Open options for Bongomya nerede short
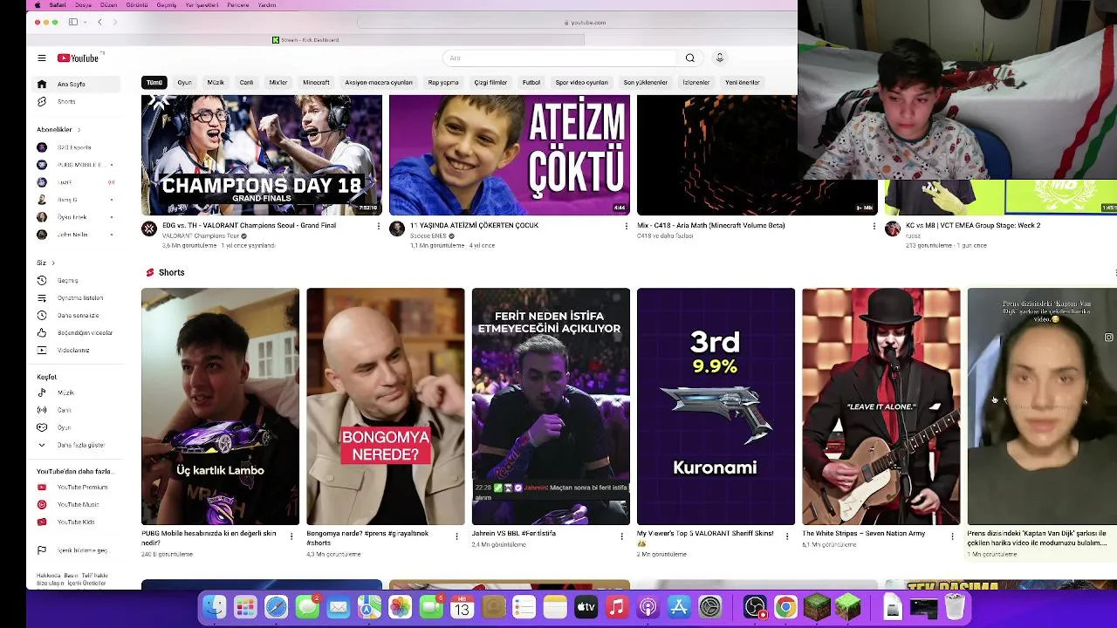Image resolution: width=1117 pixels, height=628 pixels. click(456, 536)
